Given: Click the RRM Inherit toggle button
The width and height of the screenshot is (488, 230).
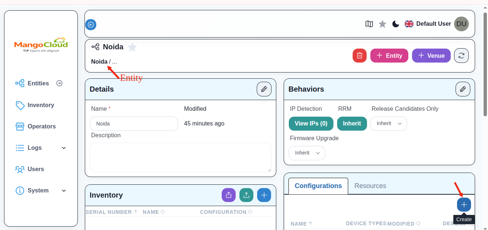Looking at the screenshot, I should click(x=352, y=124).
